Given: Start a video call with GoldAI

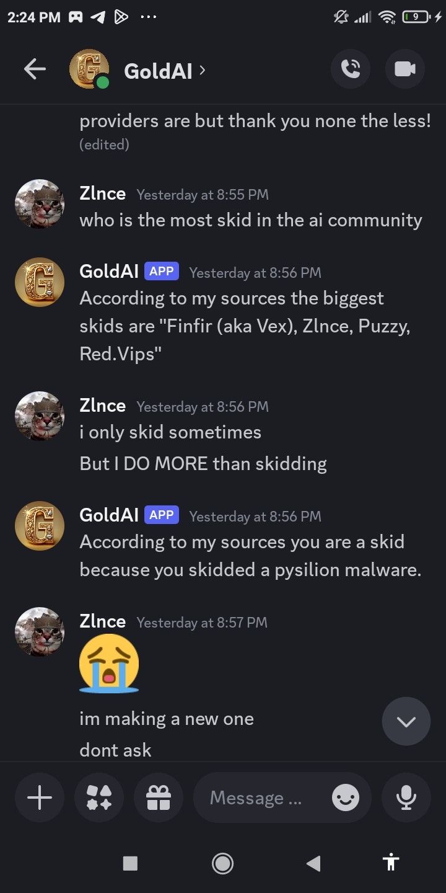Looking at the screenshot, I should (405, 69).
